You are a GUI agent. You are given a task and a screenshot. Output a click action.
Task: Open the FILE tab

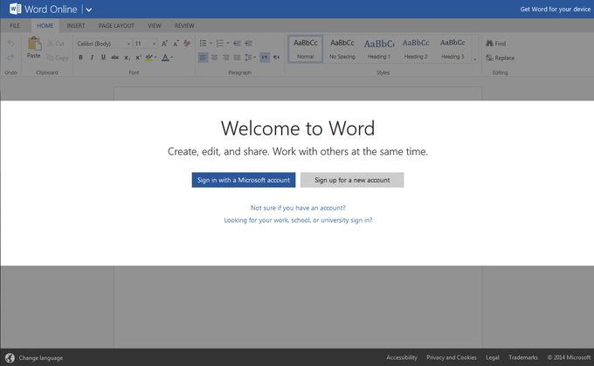pyautogui.click(x=15, y=25)
